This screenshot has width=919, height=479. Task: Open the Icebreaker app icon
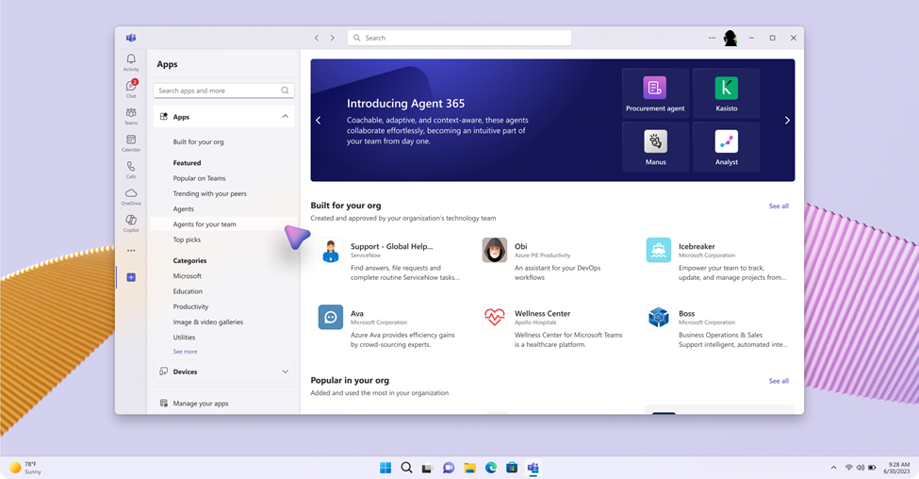click(659, 251)
